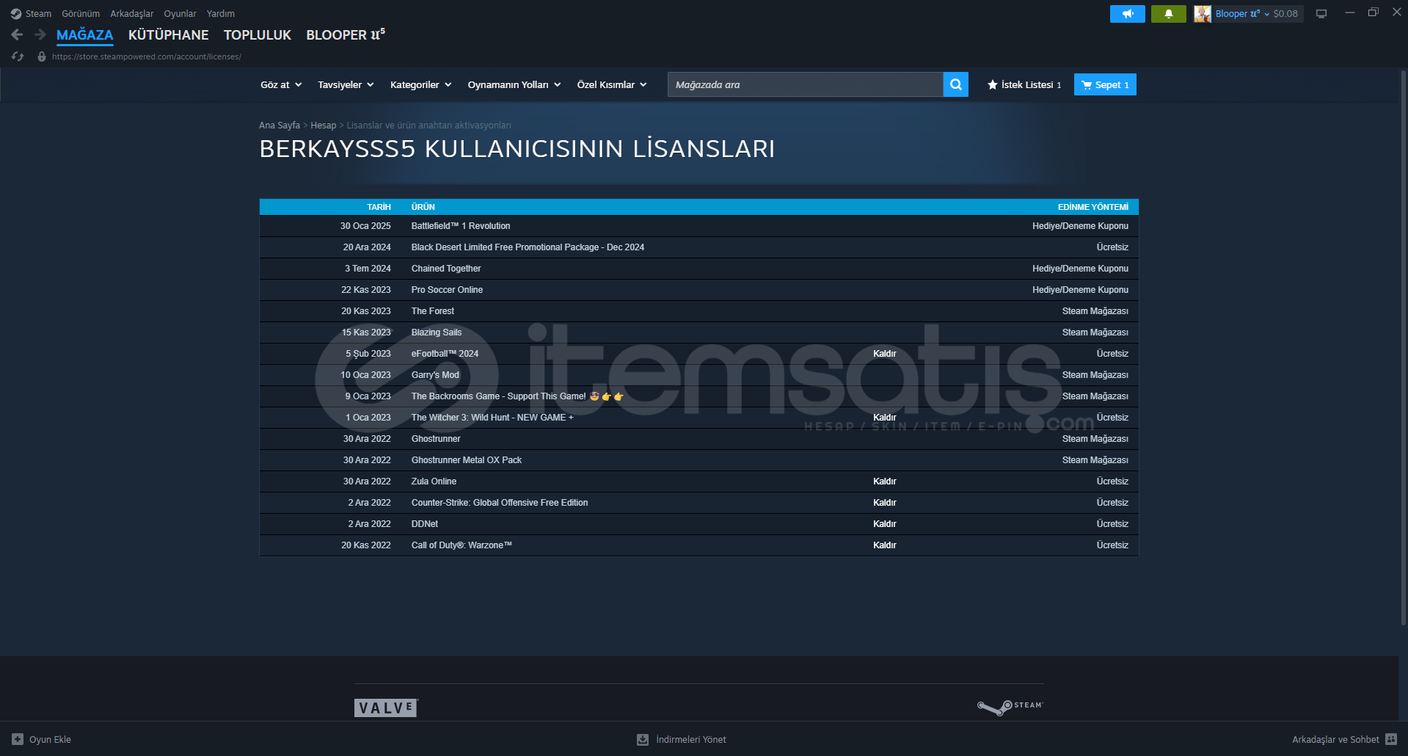Click the Garry's Mod entry
The width and height of the screenshot is (1408, 756).
(435, 375)
